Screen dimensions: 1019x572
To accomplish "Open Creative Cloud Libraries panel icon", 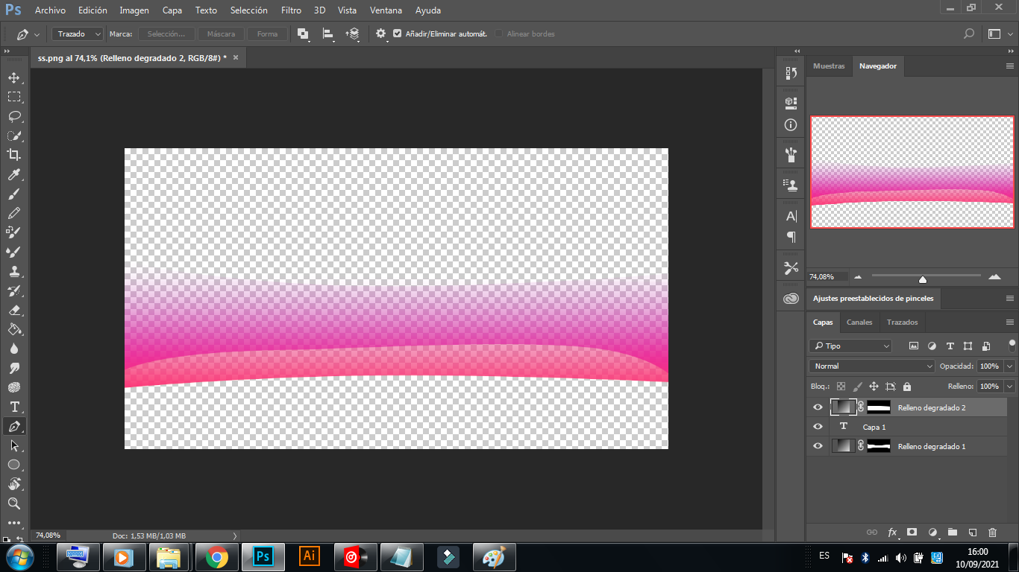I will [x=791, y=299].
